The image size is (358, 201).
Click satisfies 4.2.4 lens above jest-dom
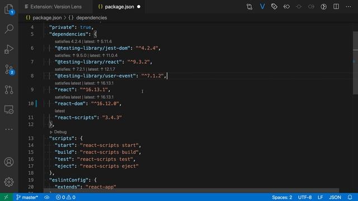click(x=68, y=41)
